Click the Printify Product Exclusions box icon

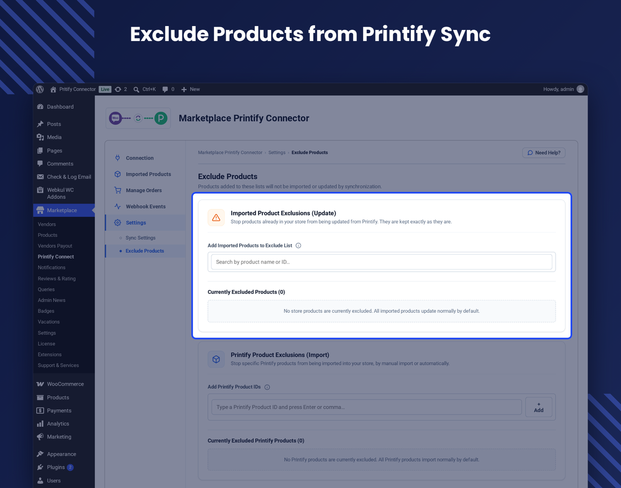[x=216, y=359]
